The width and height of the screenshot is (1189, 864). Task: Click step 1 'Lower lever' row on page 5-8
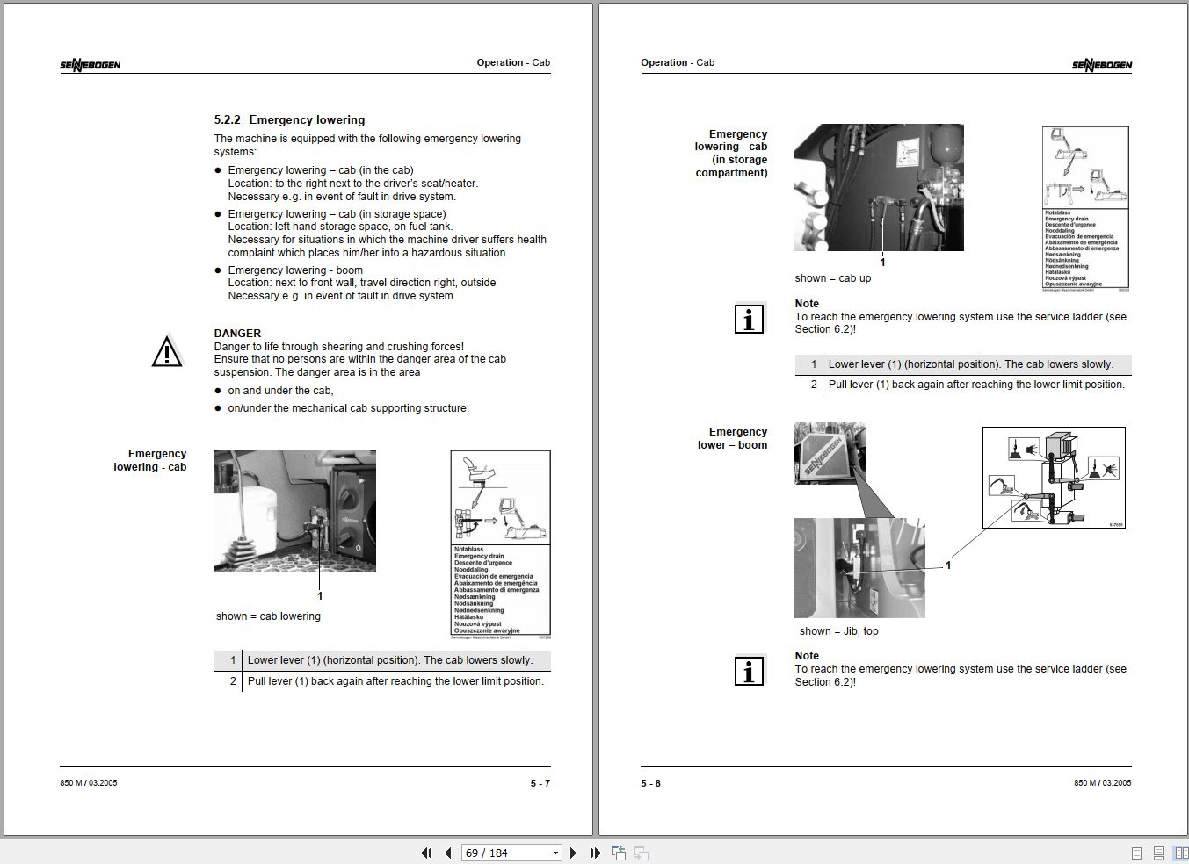tap(963, 364)
